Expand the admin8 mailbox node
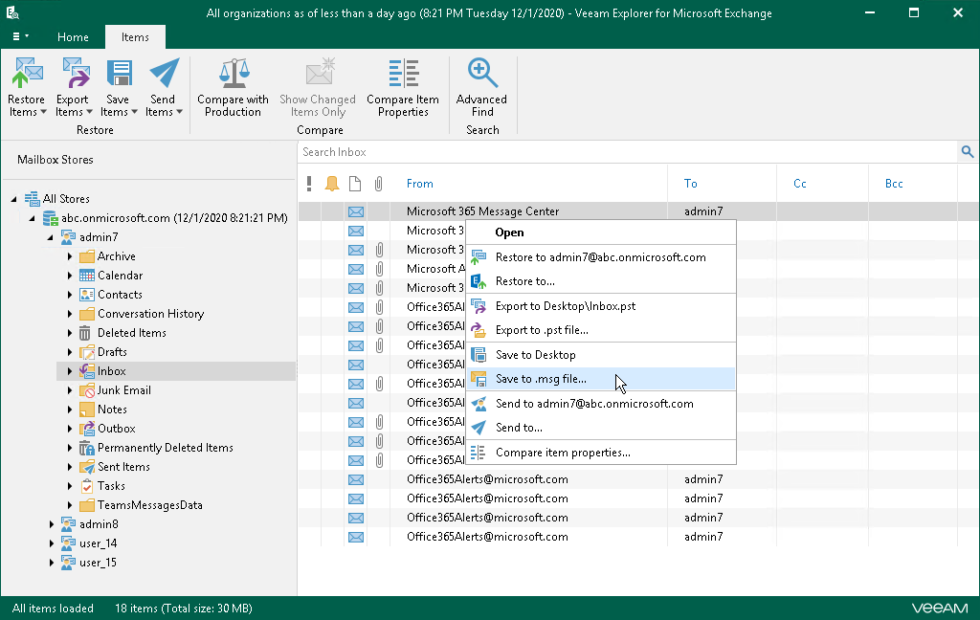 pos(52,524)
